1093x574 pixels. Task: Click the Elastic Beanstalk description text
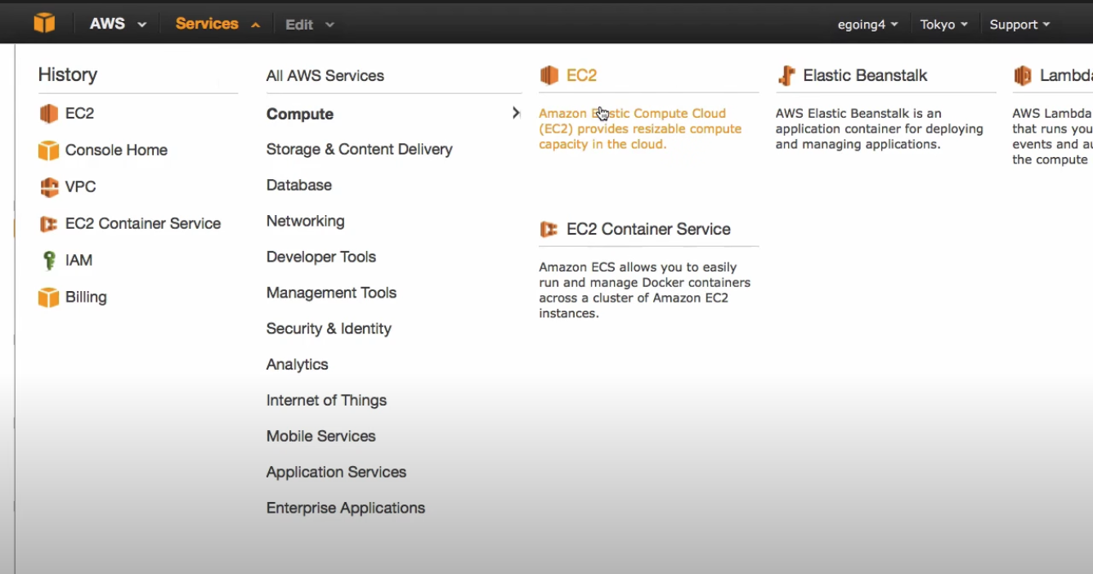(880, 129)
